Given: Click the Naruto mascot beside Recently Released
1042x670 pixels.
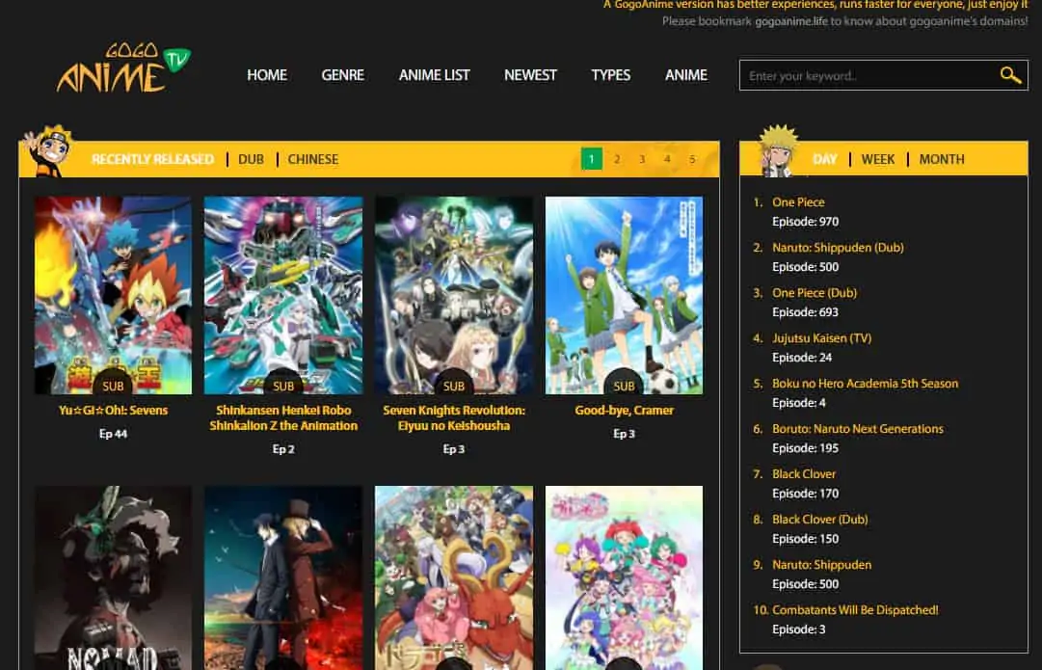Looking at the screenshot, I should tap(48, 151).
